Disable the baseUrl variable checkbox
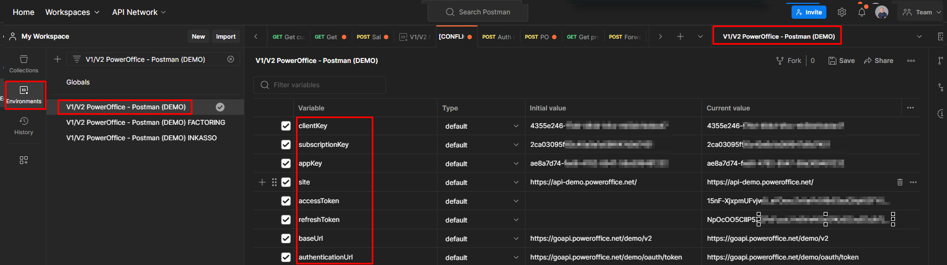The image size is (947, 265). pos(286,239)
